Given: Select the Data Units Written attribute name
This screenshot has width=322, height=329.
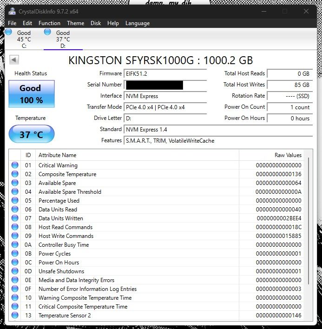Looking at the screenshot, I should pos(60,218).
